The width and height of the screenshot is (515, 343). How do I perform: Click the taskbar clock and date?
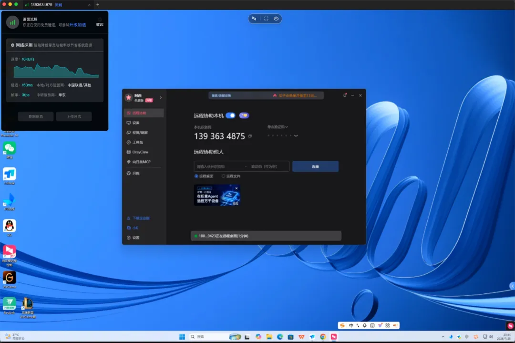click(504, 337)
